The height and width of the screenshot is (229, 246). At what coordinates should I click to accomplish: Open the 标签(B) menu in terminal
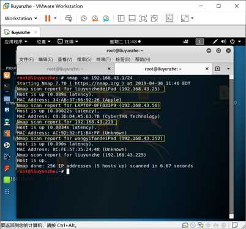coord(123,59)
